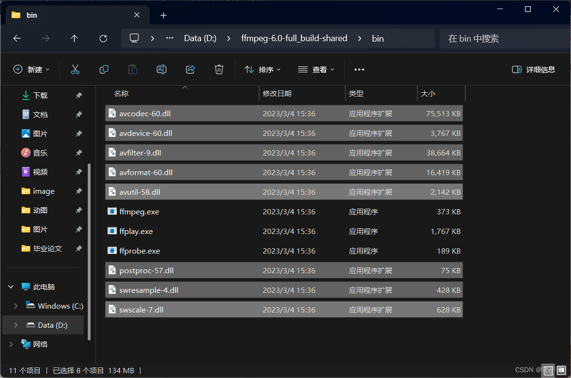This screenshot has height=378, width=571.
Task: Click the swscale-7.dll file icon
Action: click(x=112, y=310)
